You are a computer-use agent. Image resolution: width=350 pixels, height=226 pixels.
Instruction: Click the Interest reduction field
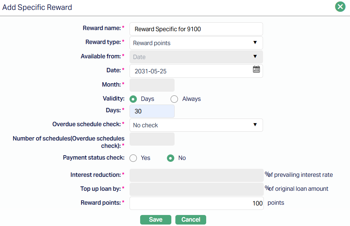click(x=196, y=175)
